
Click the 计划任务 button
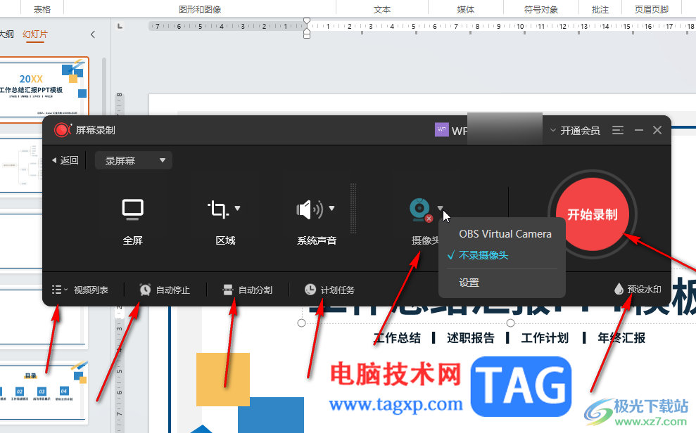coord(329,290)
